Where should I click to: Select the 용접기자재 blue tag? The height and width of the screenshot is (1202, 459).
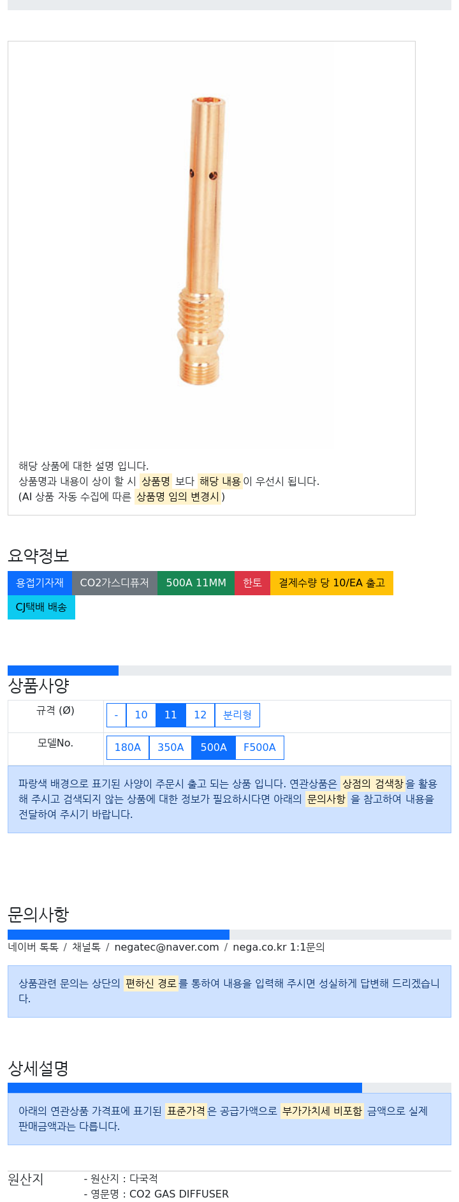coord(40,583)
